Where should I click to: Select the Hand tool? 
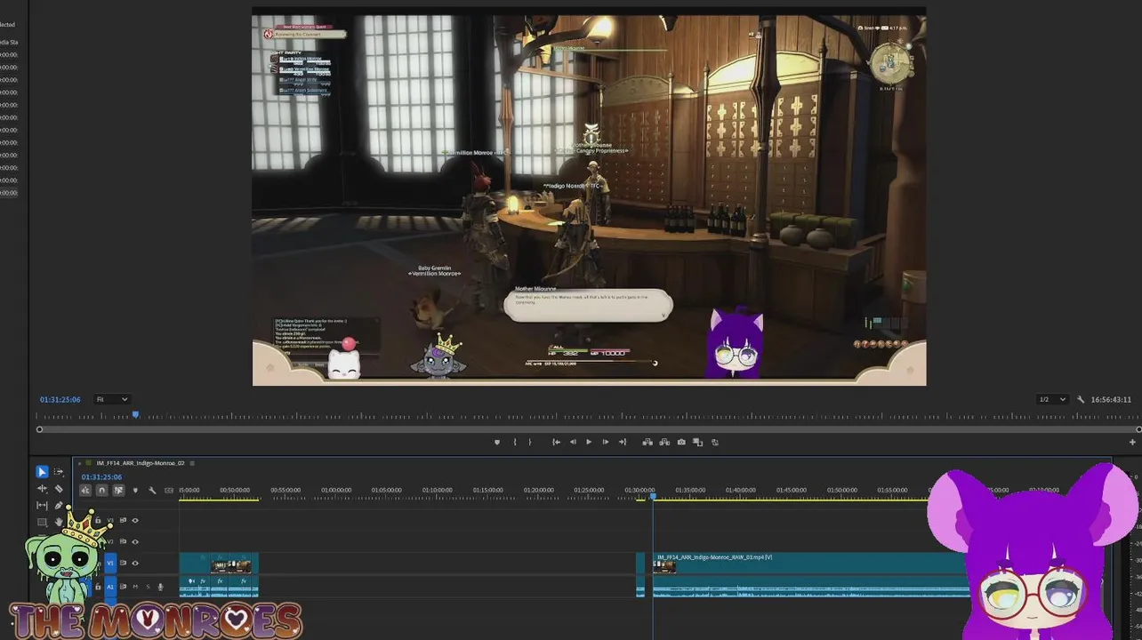59,523
